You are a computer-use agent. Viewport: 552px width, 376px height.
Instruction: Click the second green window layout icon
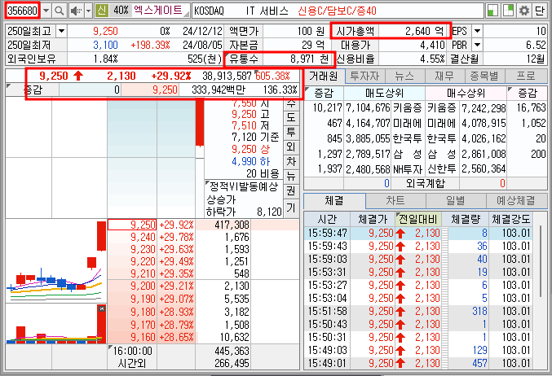point(508,11)
